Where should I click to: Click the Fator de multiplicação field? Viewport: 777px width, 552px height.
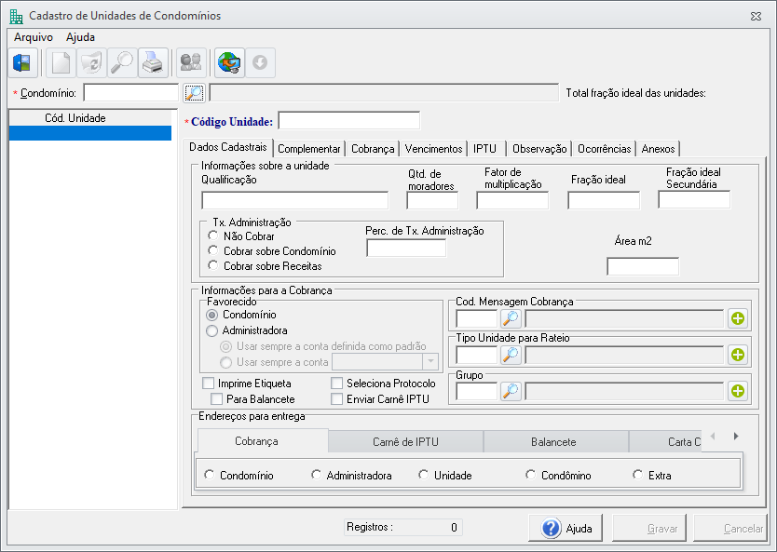point(512,200)
